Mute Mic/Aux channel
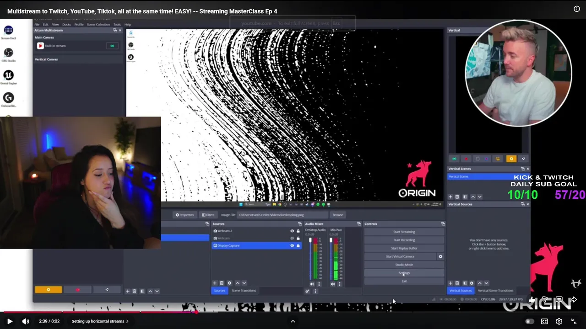This screenshot has width=586, height=329. click(x=333, y=284)
